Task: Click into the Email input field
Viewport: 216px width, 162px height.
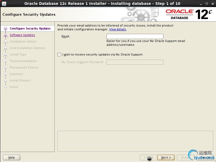Action: (135, 36)
